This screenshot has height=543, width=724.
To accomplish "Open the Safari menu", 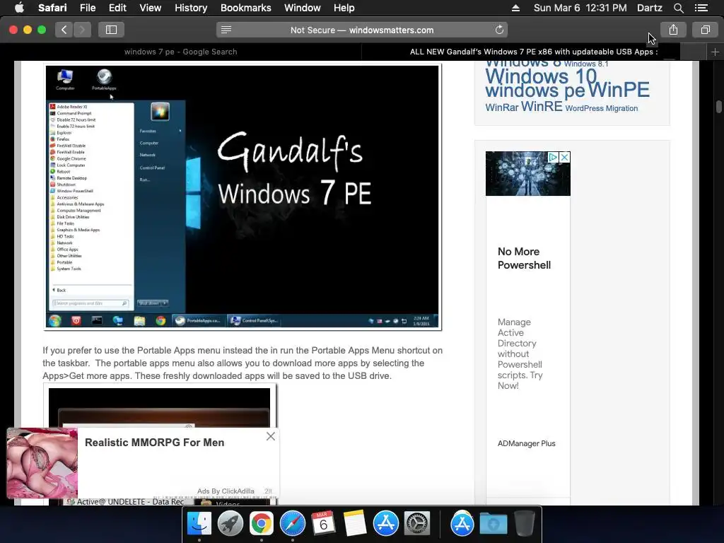I will (52, 8).
